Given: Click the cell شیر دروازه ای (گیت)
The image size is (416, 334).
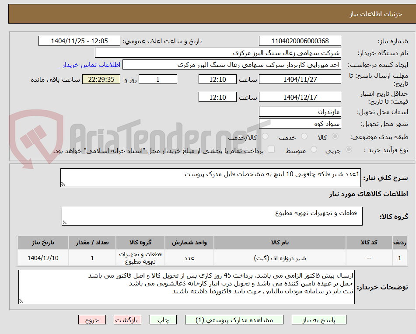Looking at the screenshot, I should tap(280, 258).
